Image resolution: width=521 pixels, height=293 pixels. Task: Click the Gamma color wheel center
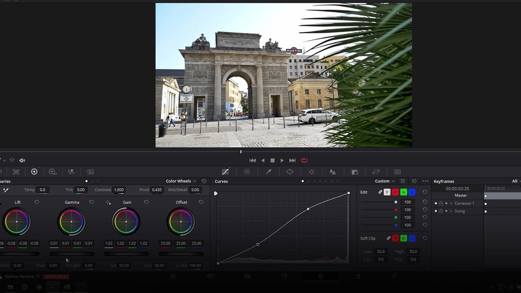(x=71, y=222)
